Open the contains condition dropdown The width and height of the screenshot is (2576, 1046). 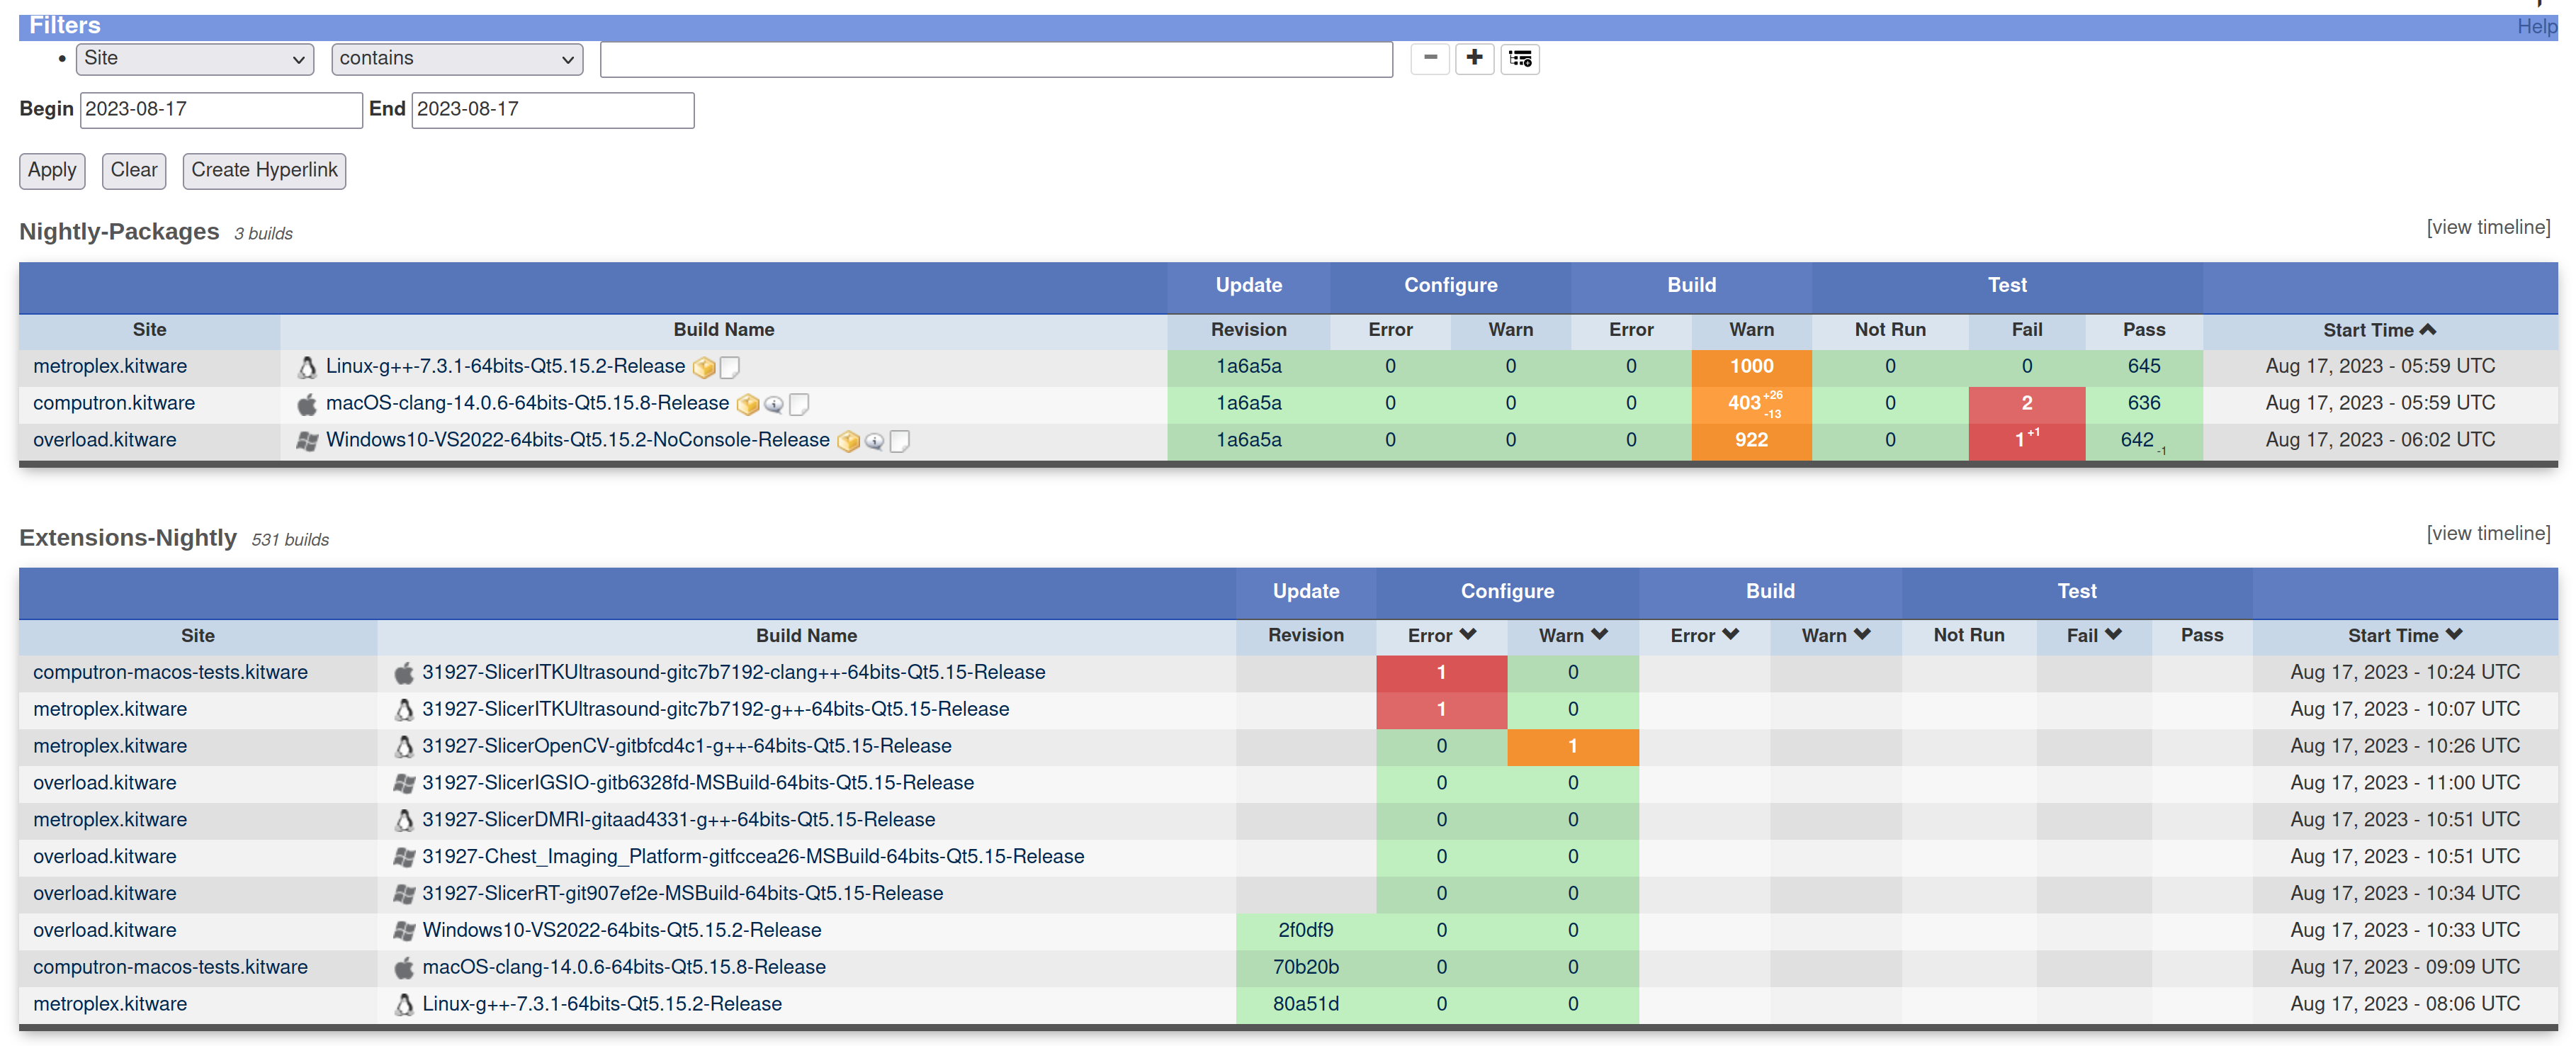click(456, 59)
